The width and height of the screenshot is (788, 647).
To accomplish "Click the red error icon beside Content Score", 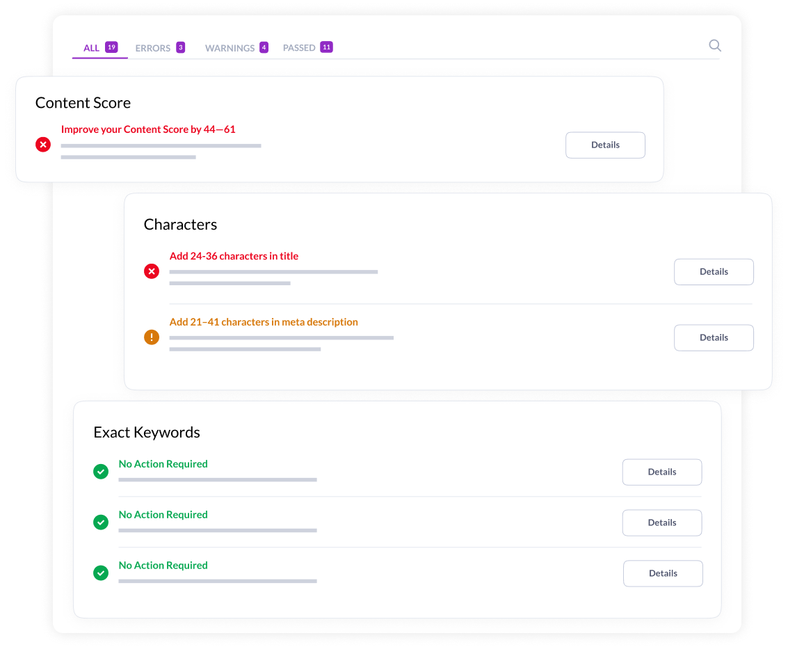I will coord(43,145).
